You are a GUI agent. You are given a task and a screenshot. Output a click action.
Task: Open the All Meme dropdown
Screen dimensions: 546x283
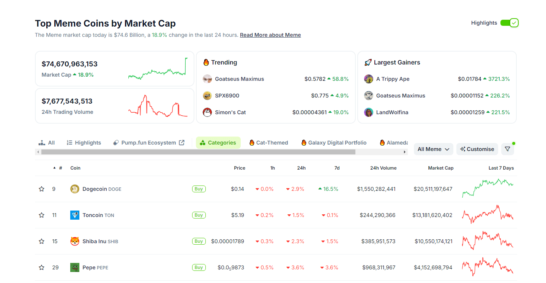(433, 149)
